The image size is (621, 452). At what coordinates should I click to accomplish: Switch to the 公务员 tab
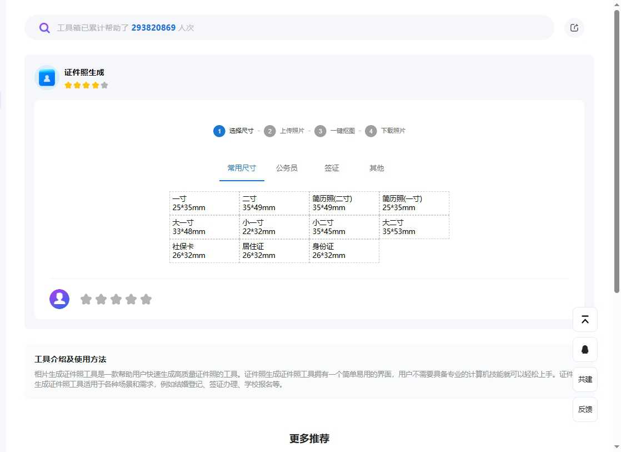287,168
